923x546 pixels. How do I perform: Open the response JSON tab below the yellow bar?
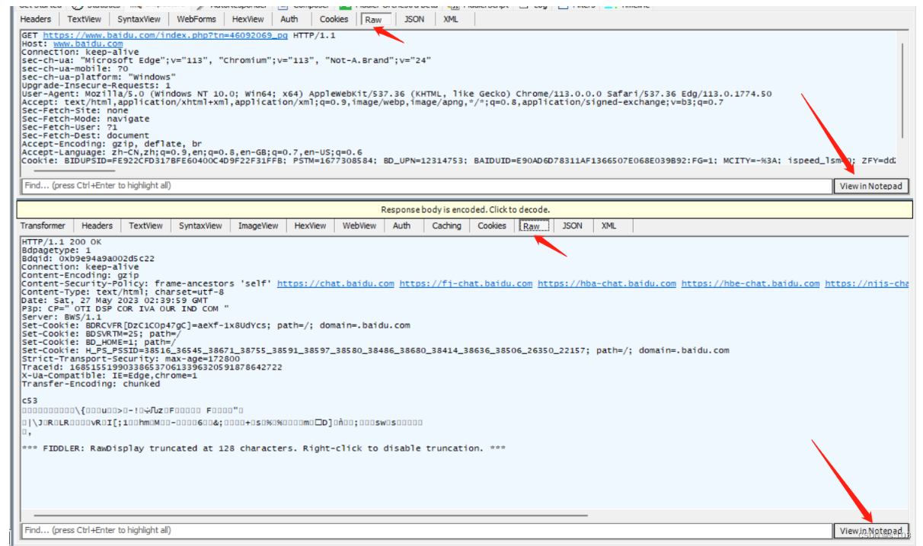[572, 225]
